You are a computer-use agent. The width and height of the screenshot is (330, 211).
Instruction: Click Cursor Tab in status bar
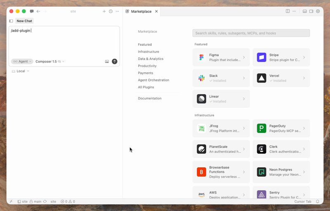pyautogui.click(x=303, y=202)
